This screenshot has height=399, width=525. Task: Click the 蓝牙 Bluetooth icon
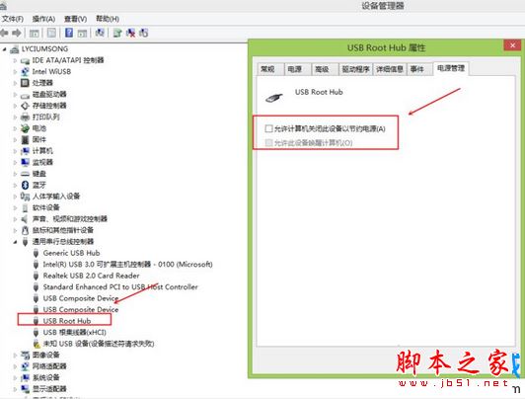point(25,185)
